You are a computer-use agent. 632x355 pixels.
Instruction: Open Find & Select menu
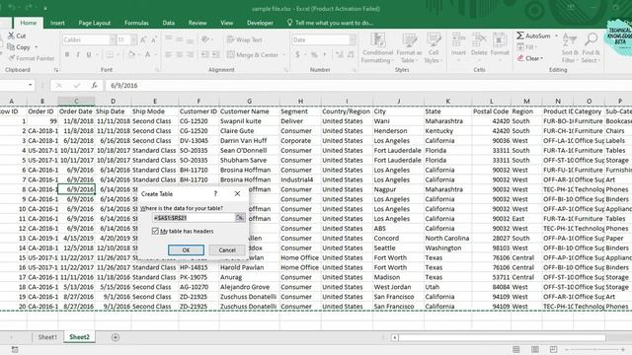click(x=591, y=48)
